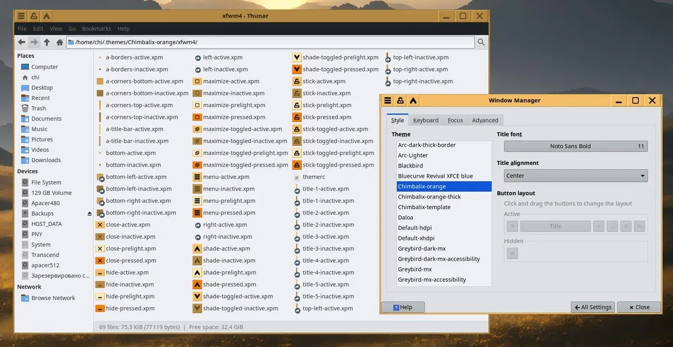Viewport: 673px width, 347px height.
Task: Open home folder via toolbar home icon
Action: pos(59,42)
